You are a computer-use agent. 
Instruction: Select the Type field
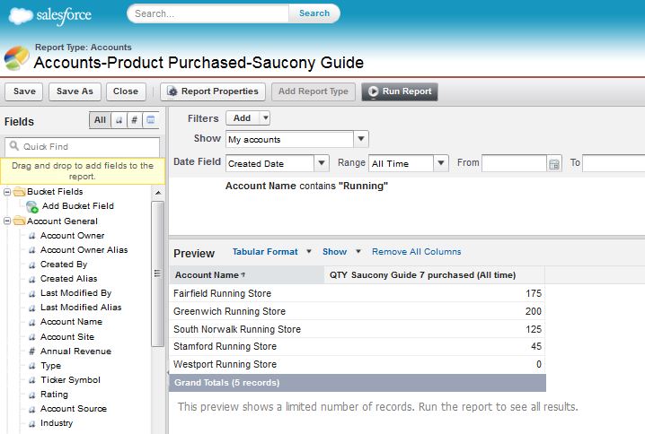pos(50,366)
